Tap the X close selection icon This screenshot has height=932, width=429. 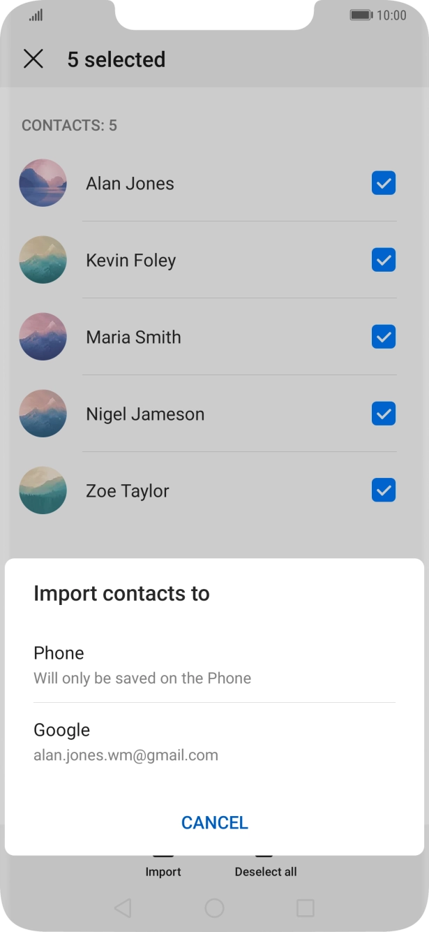(33, 59)
